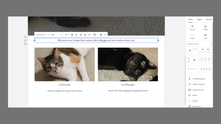Choose the two images side-by-side content block
The height and width of the screenshot is (124, 221).
205,50
